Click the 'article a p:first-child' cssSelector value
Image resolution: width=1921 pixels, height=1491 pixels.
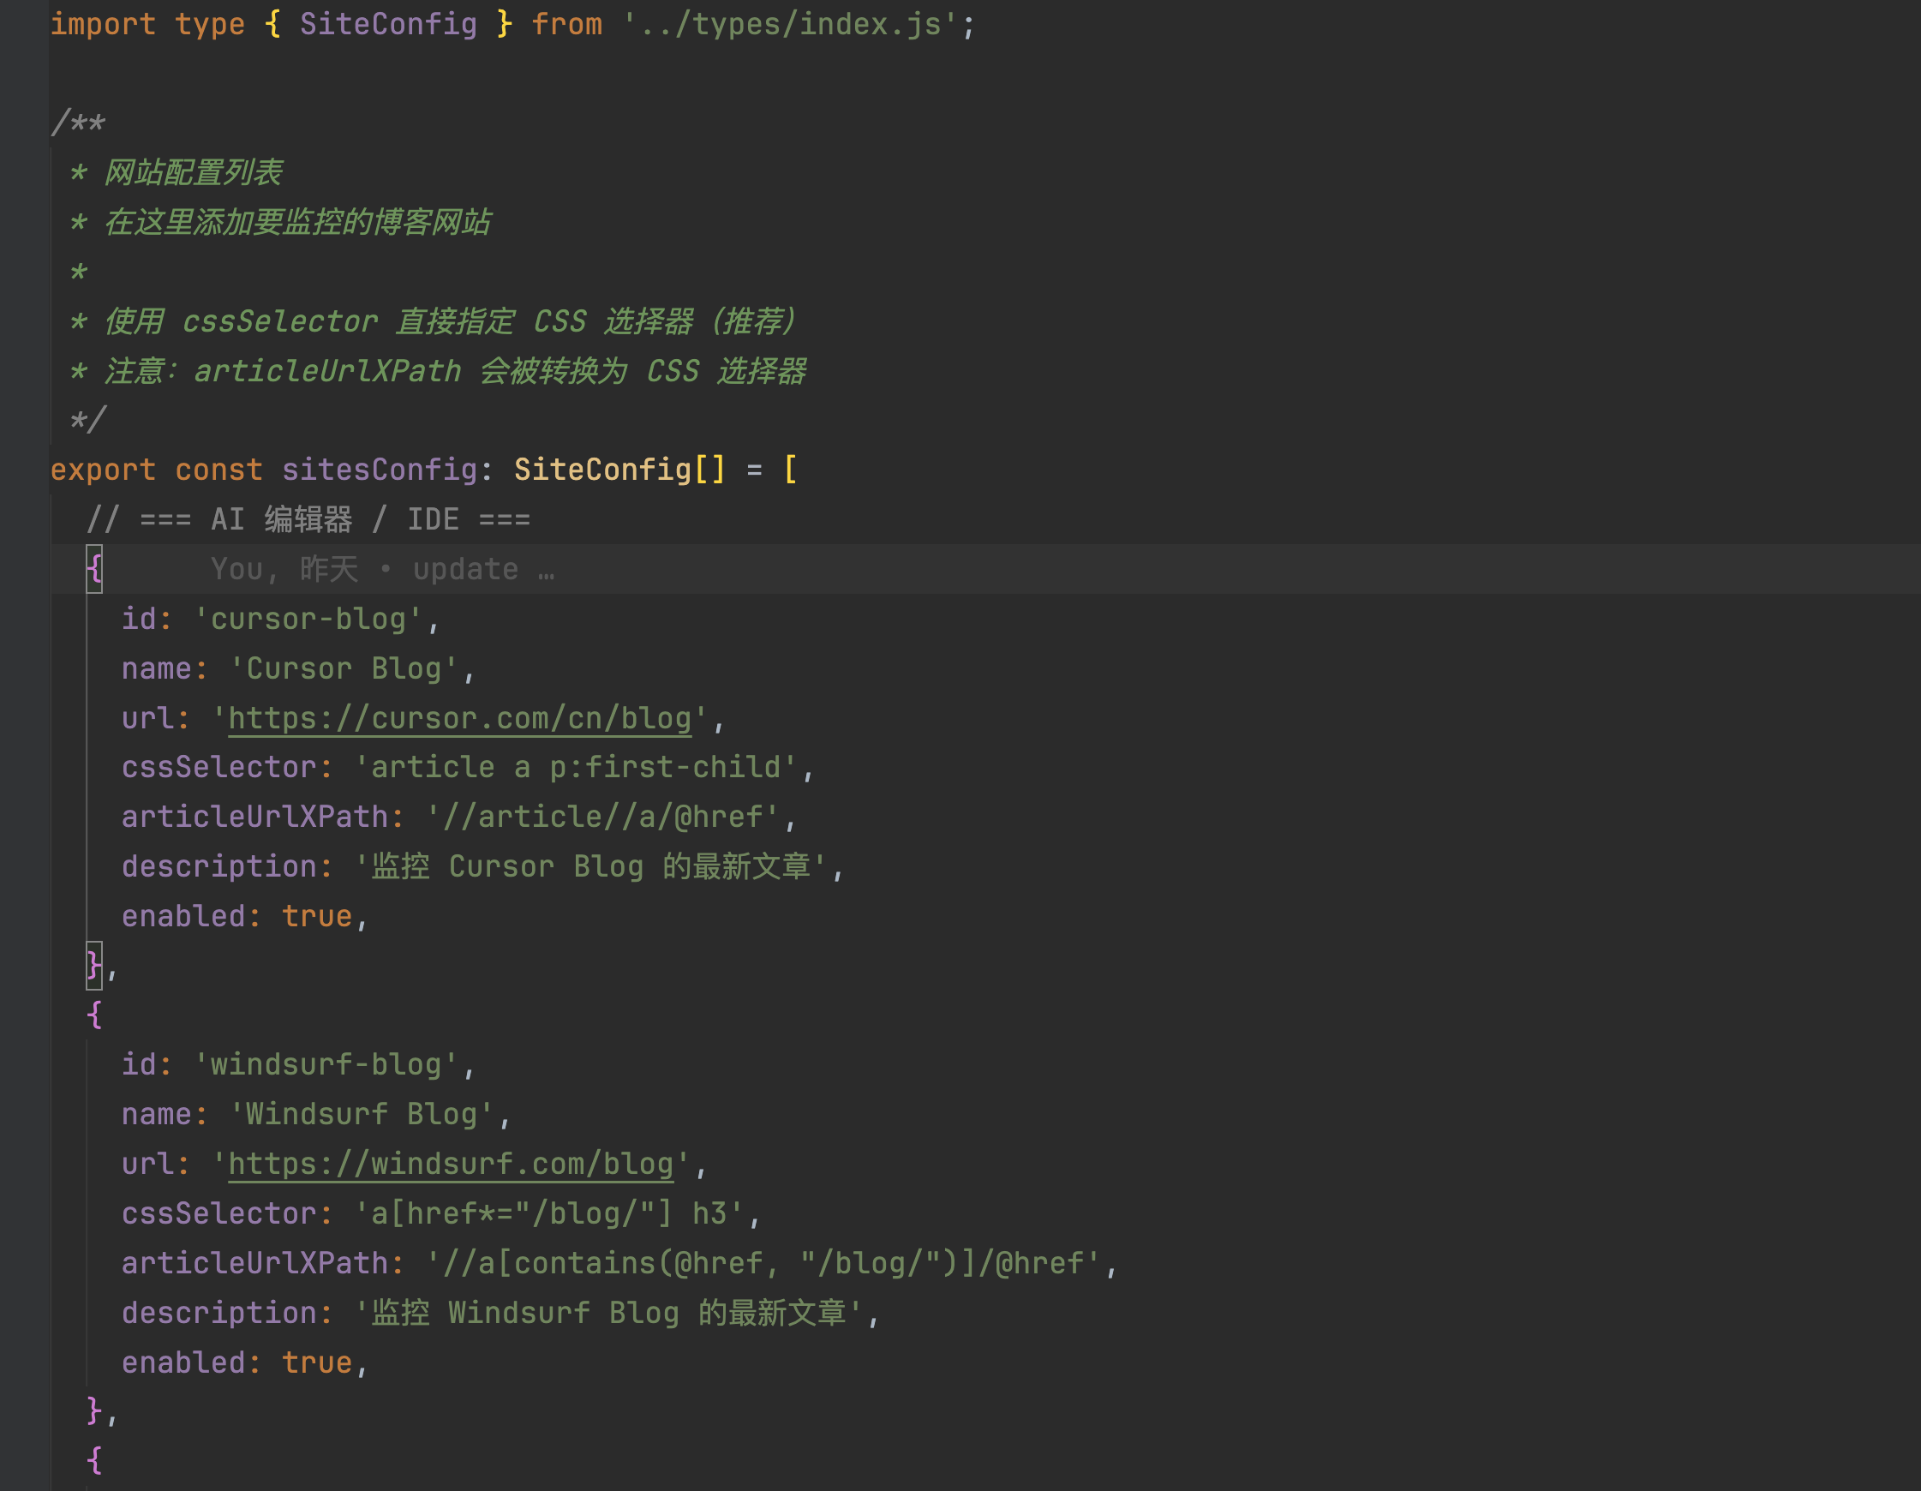pos(575,768)
